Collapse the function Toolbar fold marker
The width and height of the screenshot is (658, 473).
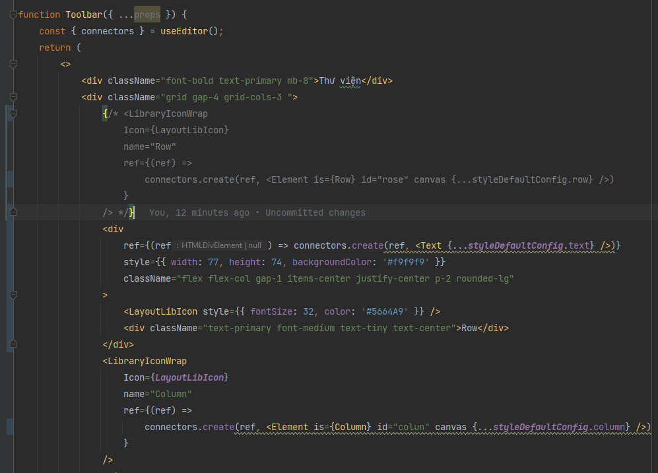(x=13, y=15)
